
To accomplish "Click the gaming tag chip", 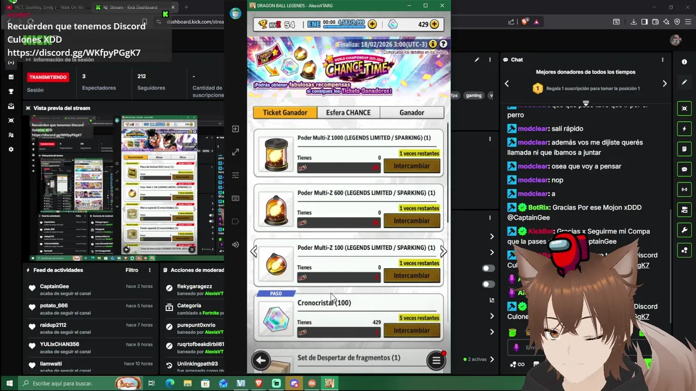I will 474,95.
